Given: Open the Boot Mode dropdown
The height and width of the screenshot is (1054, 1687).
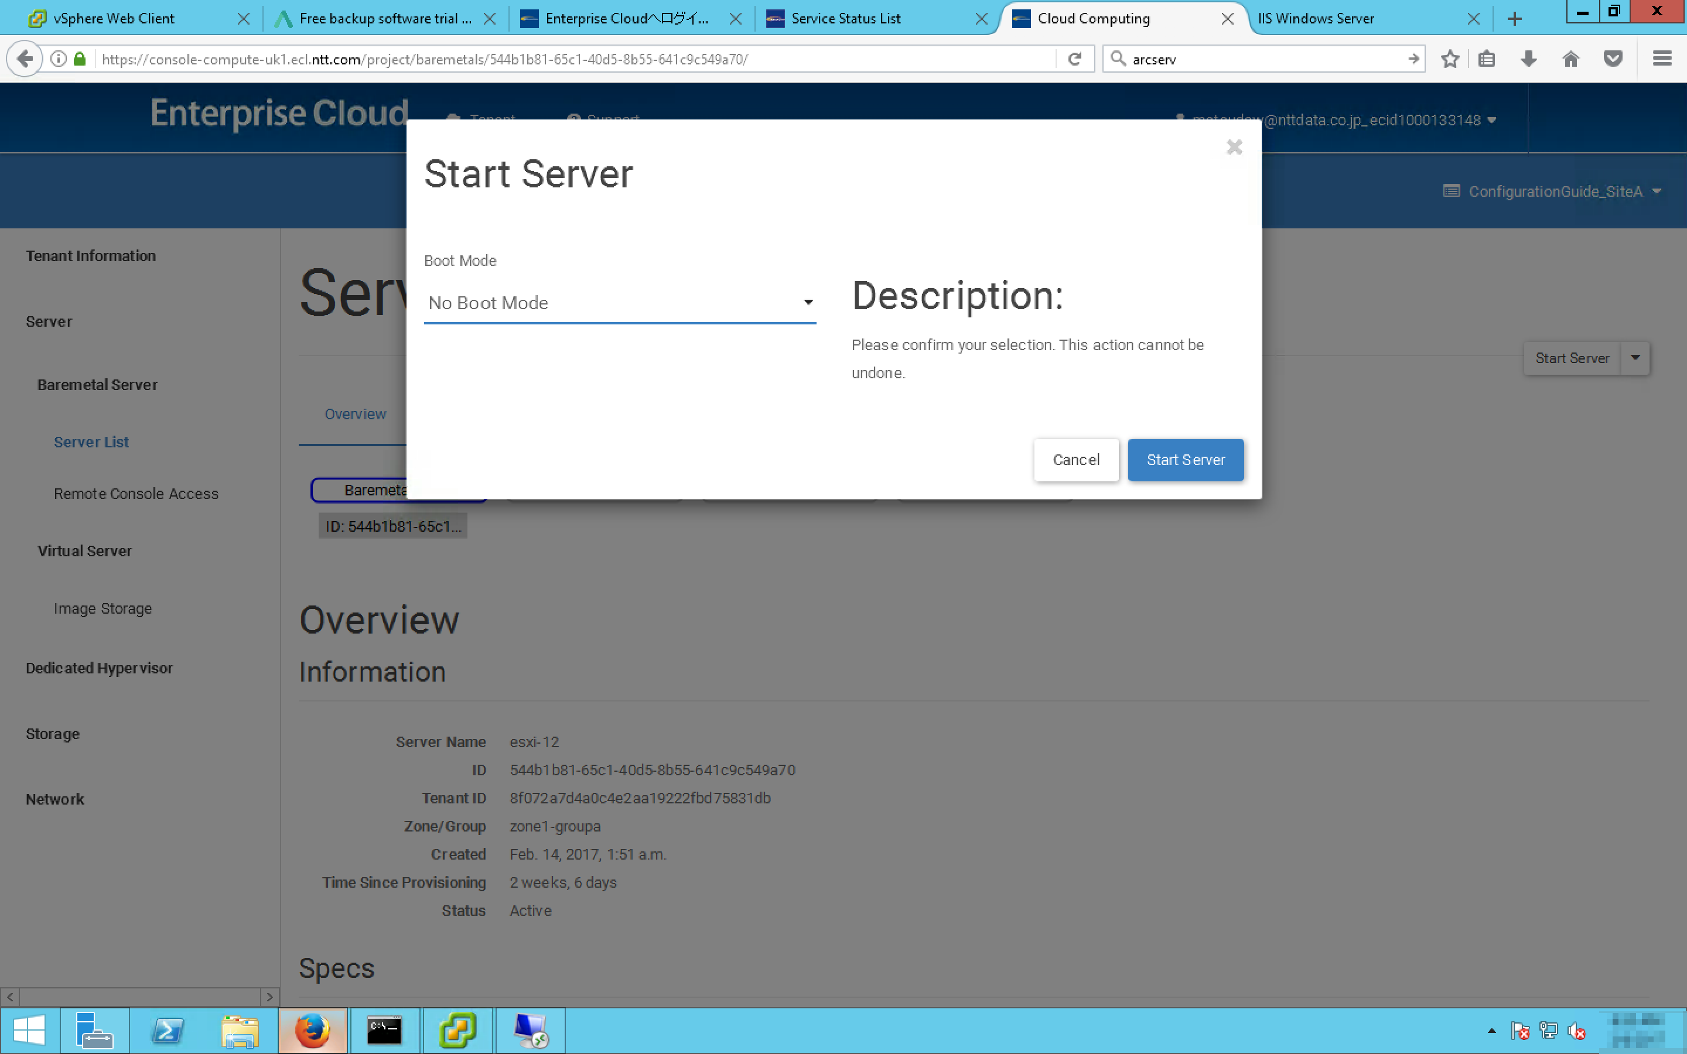Looking at the screenshot, I should [619, 303].
